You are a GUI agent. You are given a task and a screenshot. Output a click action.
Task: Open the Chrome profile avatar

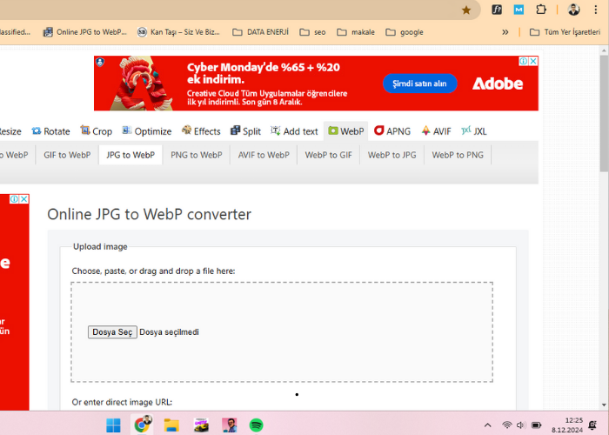[x=573, y=10]
